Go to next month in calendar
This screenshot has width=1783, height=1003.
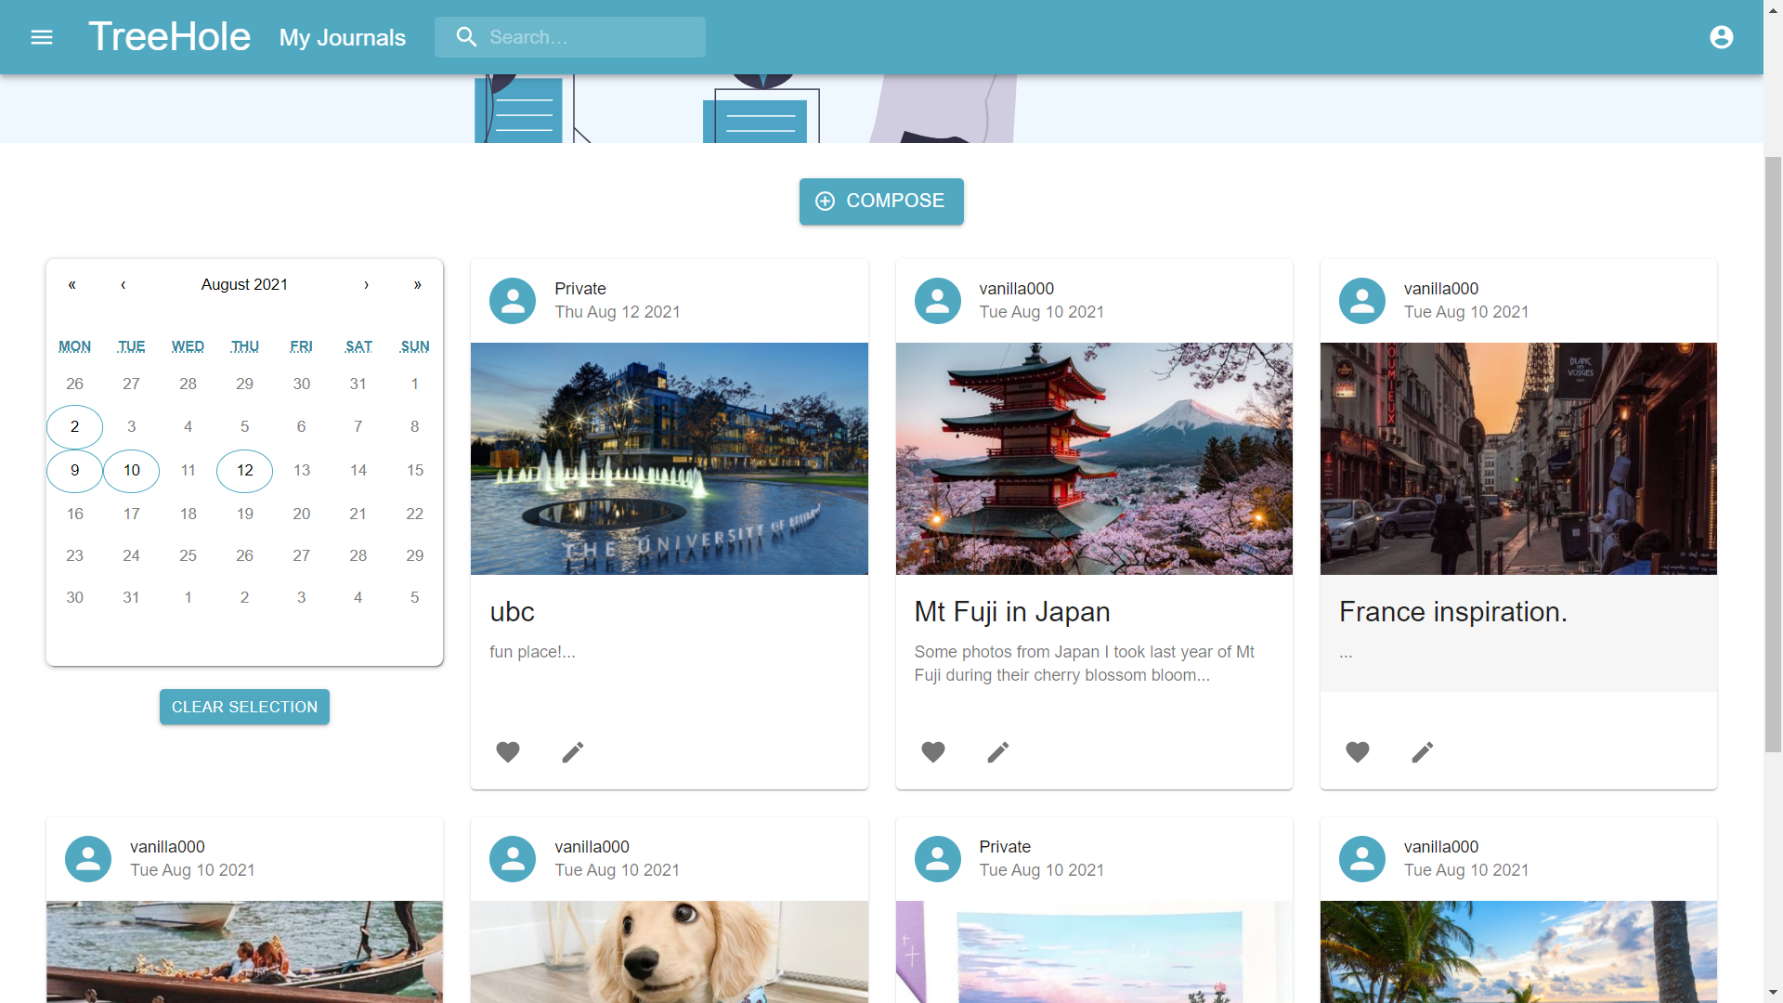[x=366, y=285]
